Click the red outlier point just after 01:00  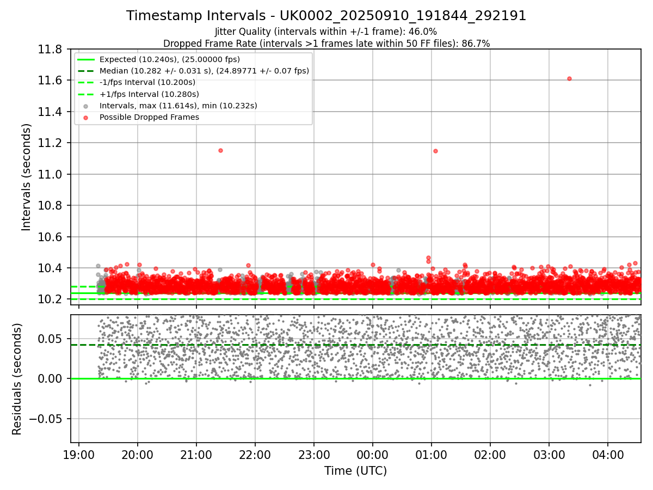pyautogui.click(x=435, y=151)
